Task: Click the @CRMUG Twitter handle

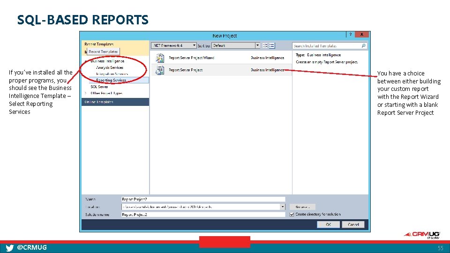Action: click(32, 247)
